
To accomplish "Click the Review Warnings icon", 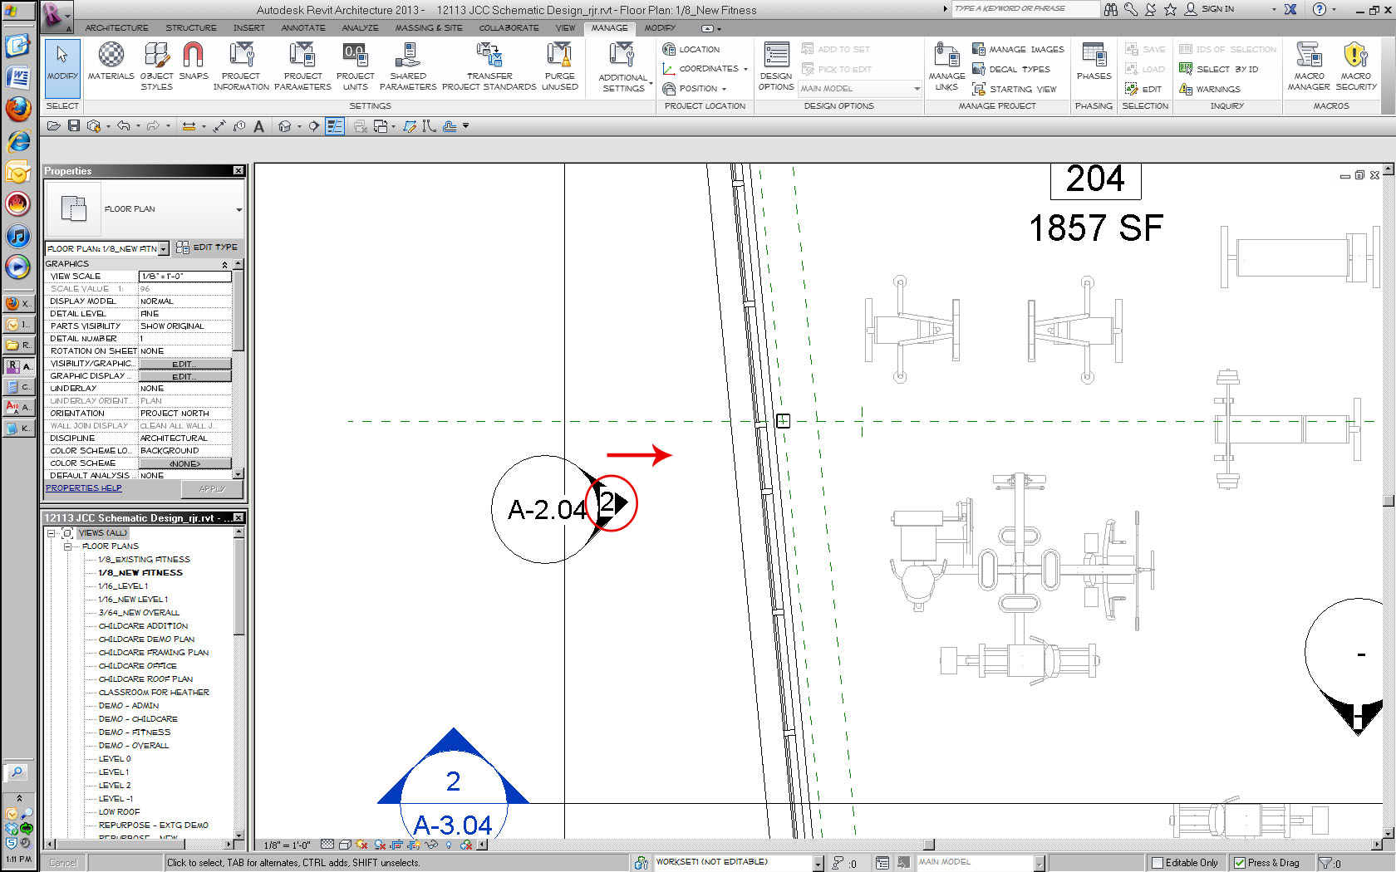I will click(x=1186, y=89).
